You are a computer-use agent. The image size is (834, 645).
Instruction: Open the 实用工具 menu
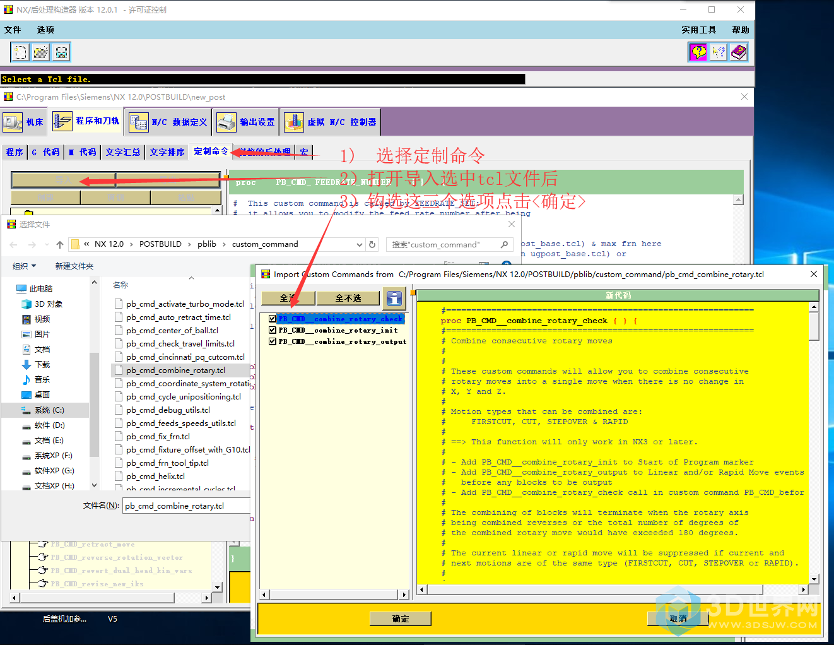(x=698, y=30)
